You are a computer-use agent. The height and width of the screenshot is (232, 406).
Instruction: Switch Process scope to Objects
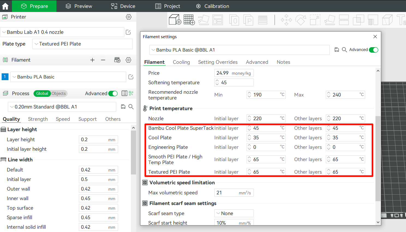(x=59, y=94)
